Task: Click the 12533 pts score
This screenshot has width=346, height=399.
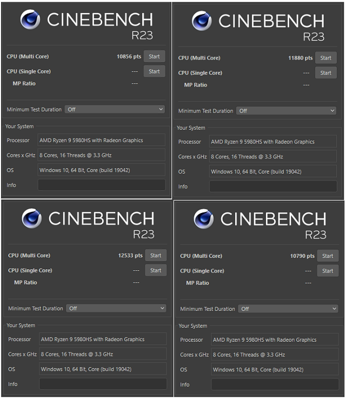Action: [130, 256]
